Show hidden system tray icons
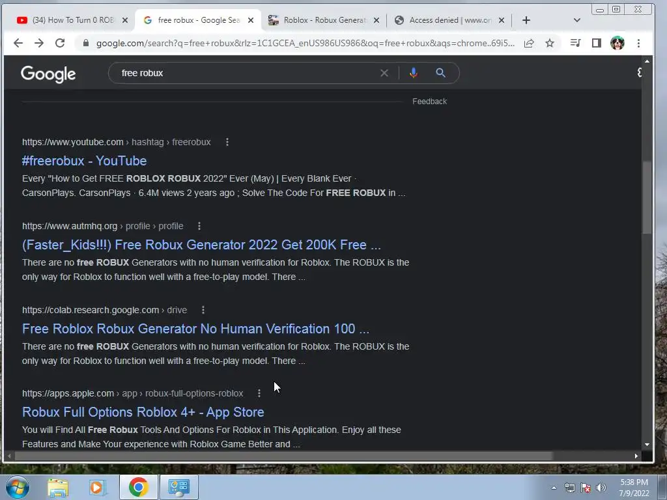 coord(554,488)
